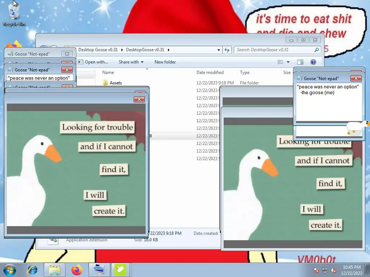Click the Explorer help question-mark icon
370x277 pixels.
313,62
